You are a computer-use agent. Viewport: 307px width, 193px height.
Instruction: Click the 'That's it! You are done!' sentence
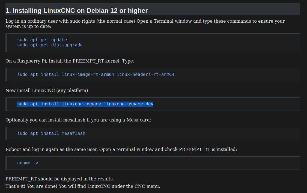[83, 186]
